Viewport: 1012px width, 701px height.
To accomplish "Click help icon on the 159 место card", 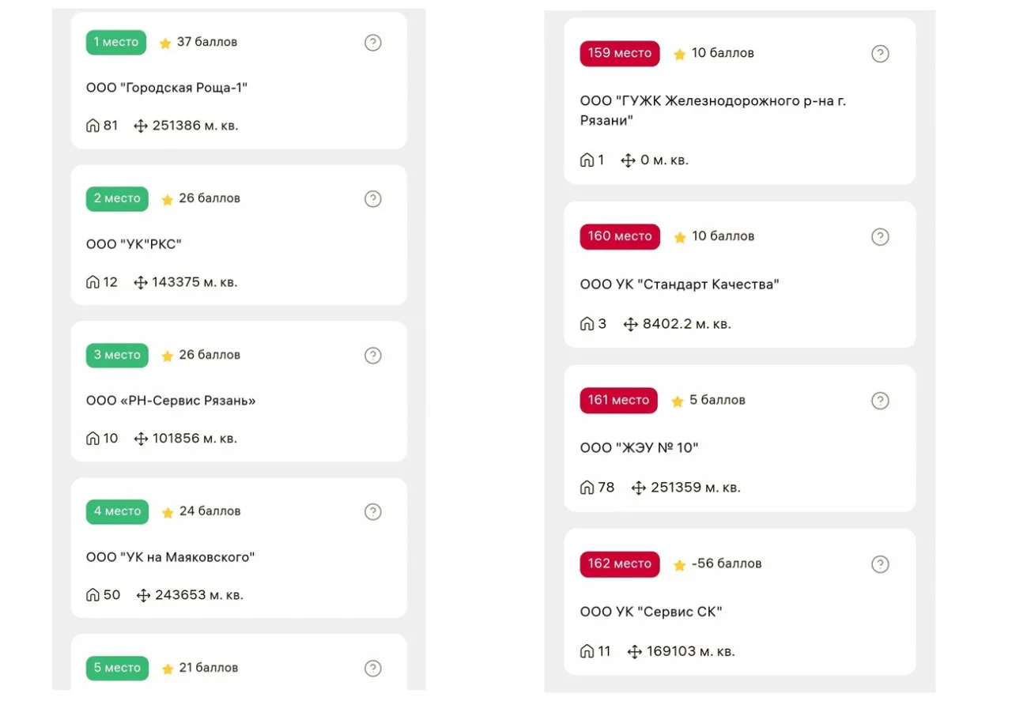I will click(880, 54).
